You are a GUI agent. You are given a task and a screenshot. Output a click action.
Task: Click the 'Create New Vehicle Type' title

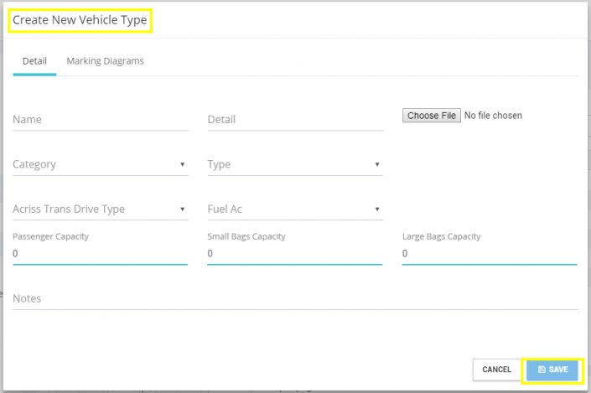coord(79,18)
